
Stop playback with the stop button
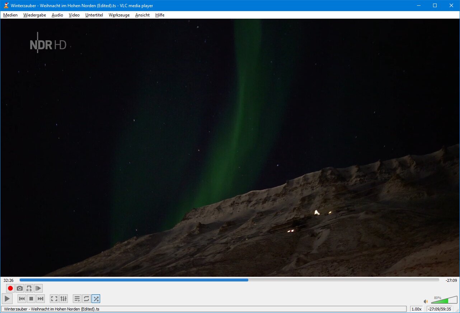(31, 299)
